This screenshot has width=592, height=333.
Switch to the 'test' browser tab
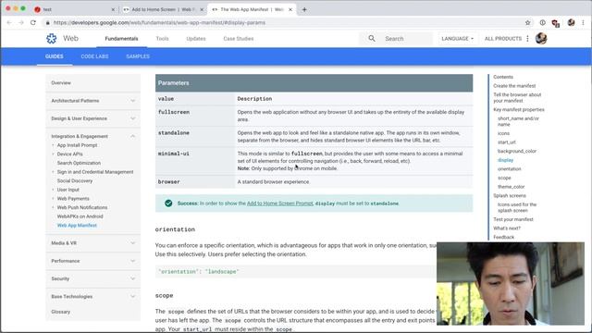[74, 9]
